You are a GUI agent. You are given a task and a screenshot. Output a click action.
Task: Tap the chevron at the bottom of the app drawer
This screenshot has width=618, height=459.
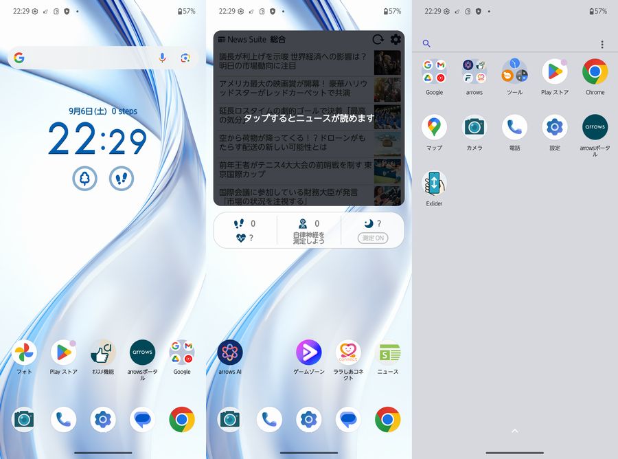pyautogui.click(x=515, y=431)
